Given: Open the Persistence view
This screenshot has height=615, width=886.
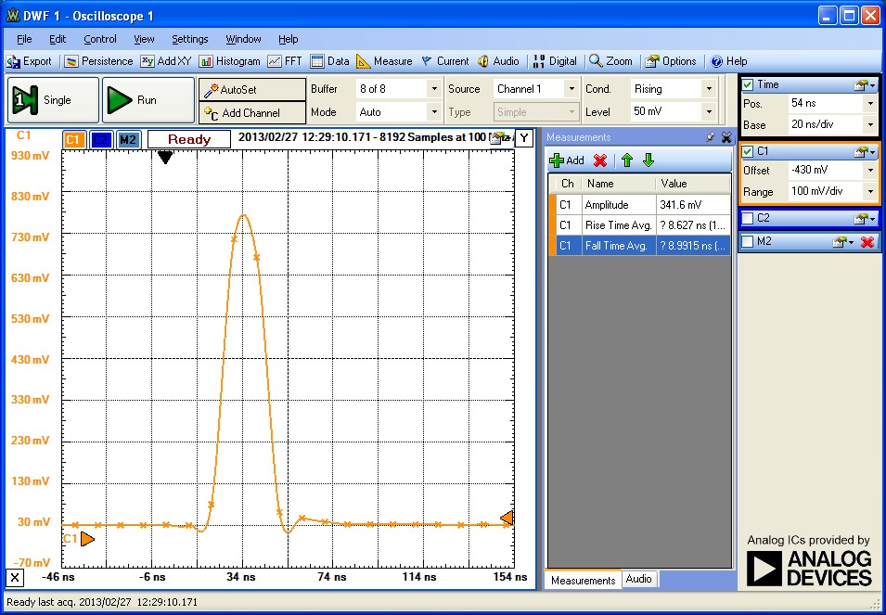Looking at the screenshot, I should (98, 61).
